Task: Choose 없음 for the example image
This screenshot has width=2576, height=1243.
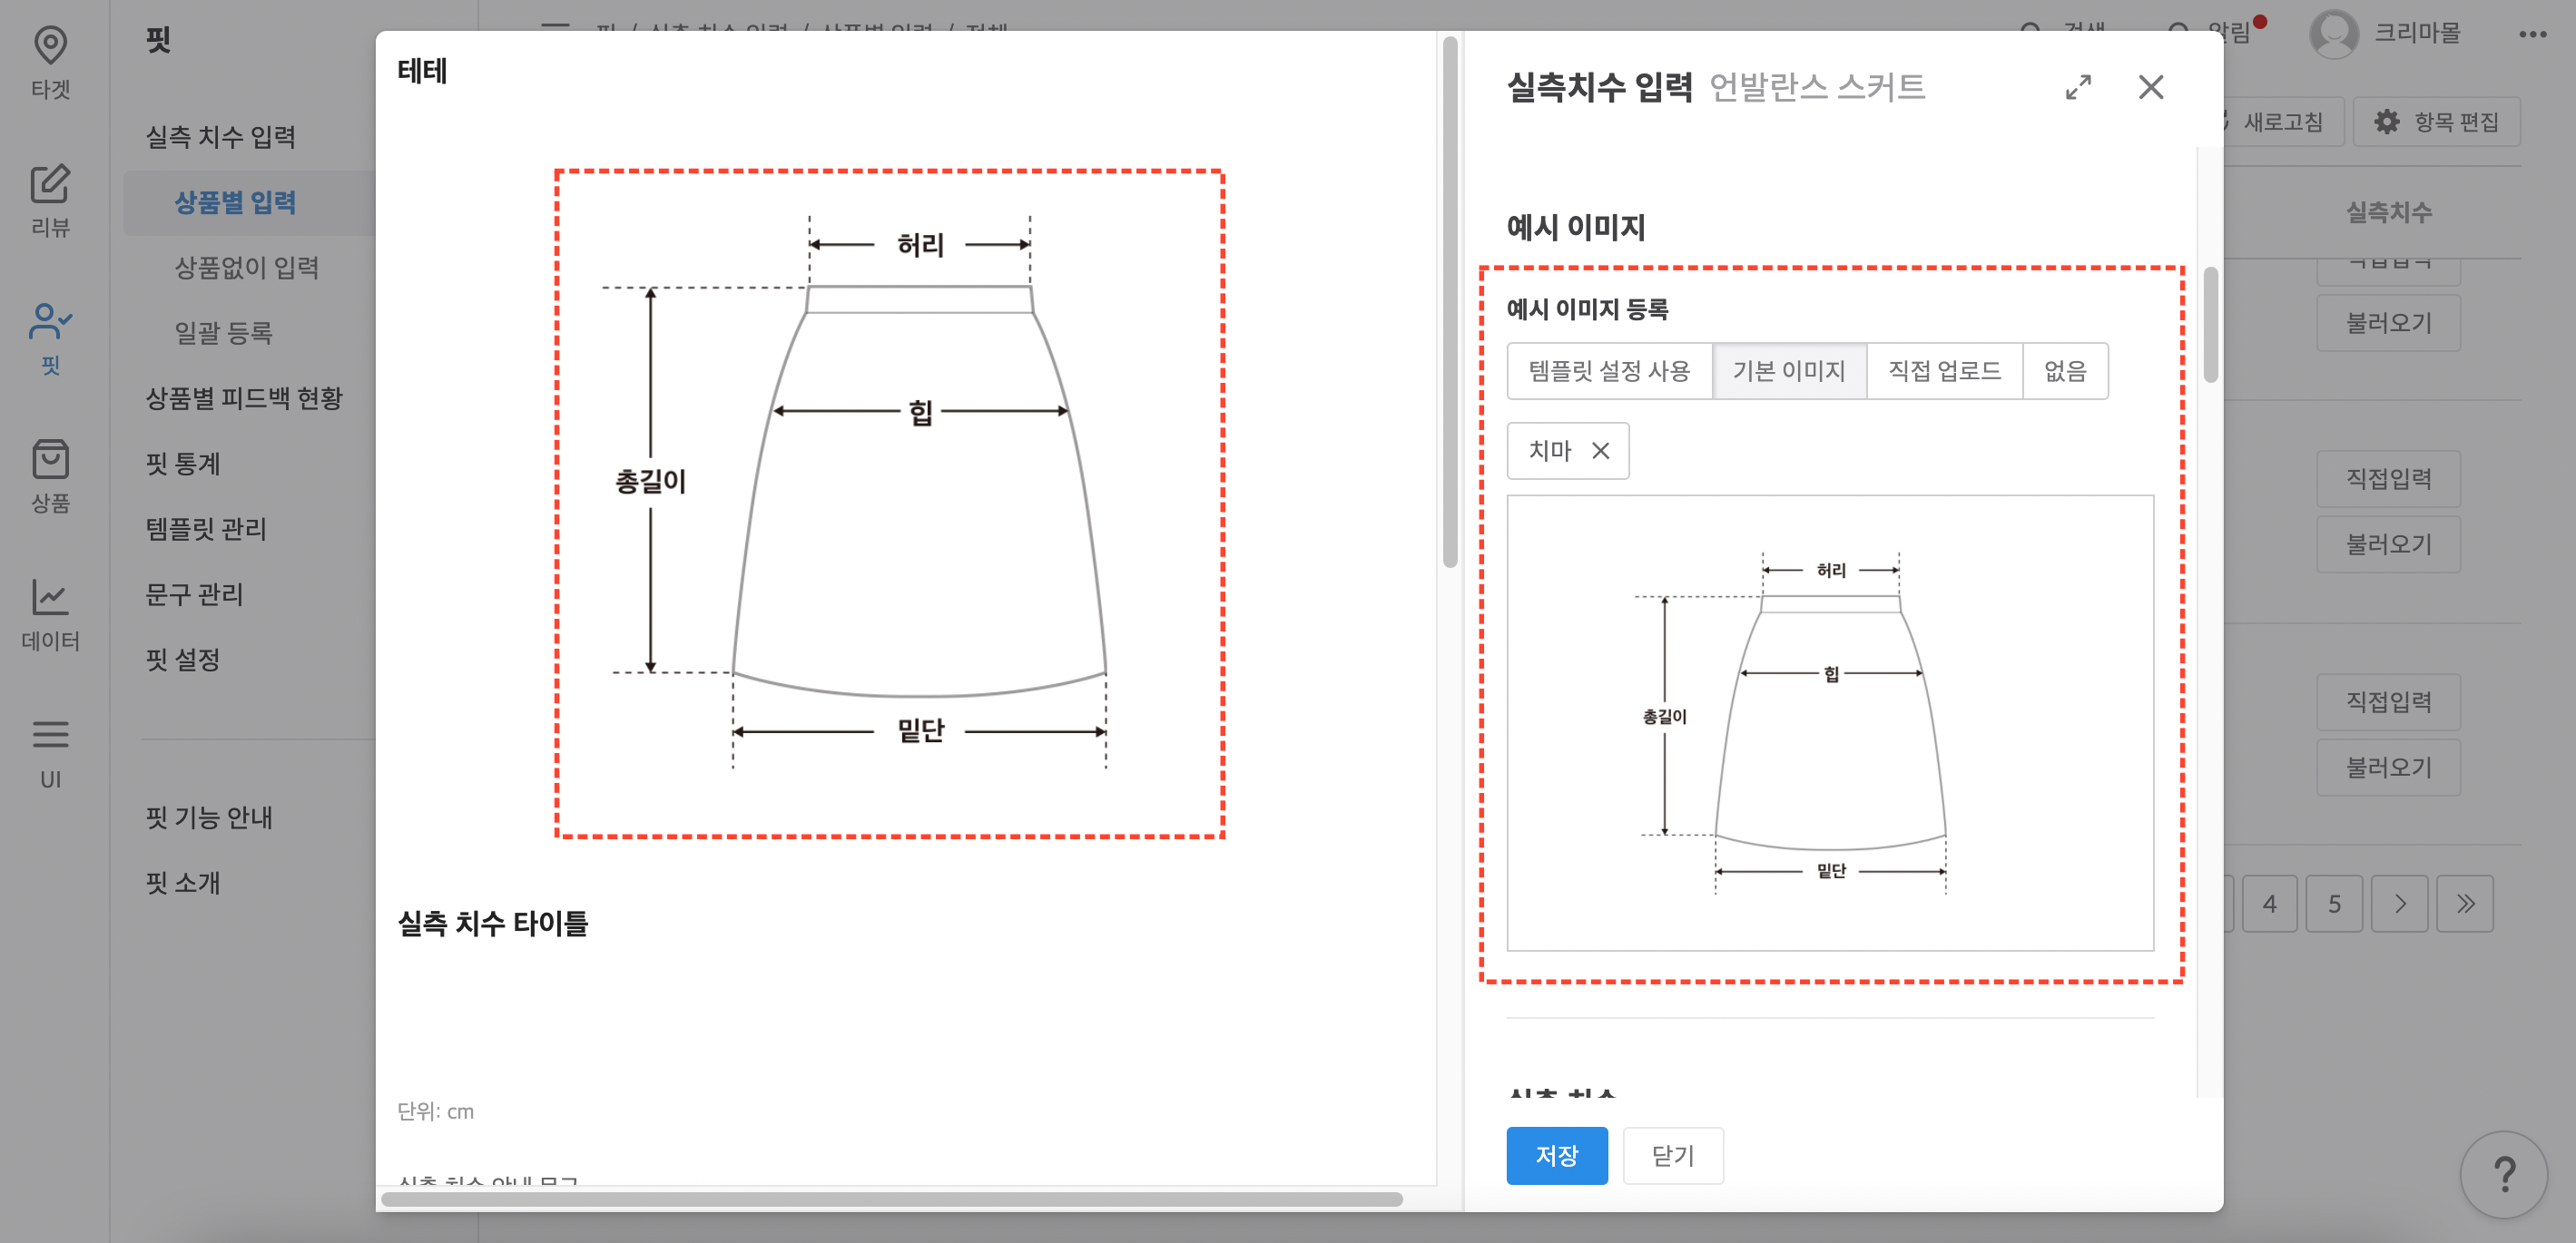Action: (x=2066, y=371)
